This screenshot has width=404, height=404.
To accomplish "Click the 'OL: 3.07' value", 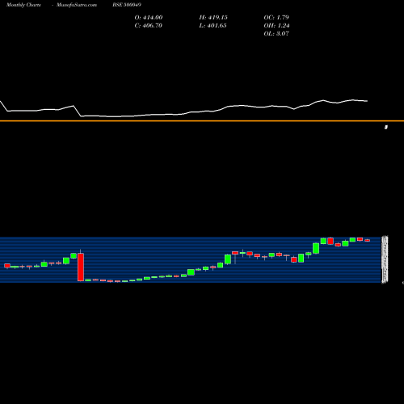I will tap(276, 34).
